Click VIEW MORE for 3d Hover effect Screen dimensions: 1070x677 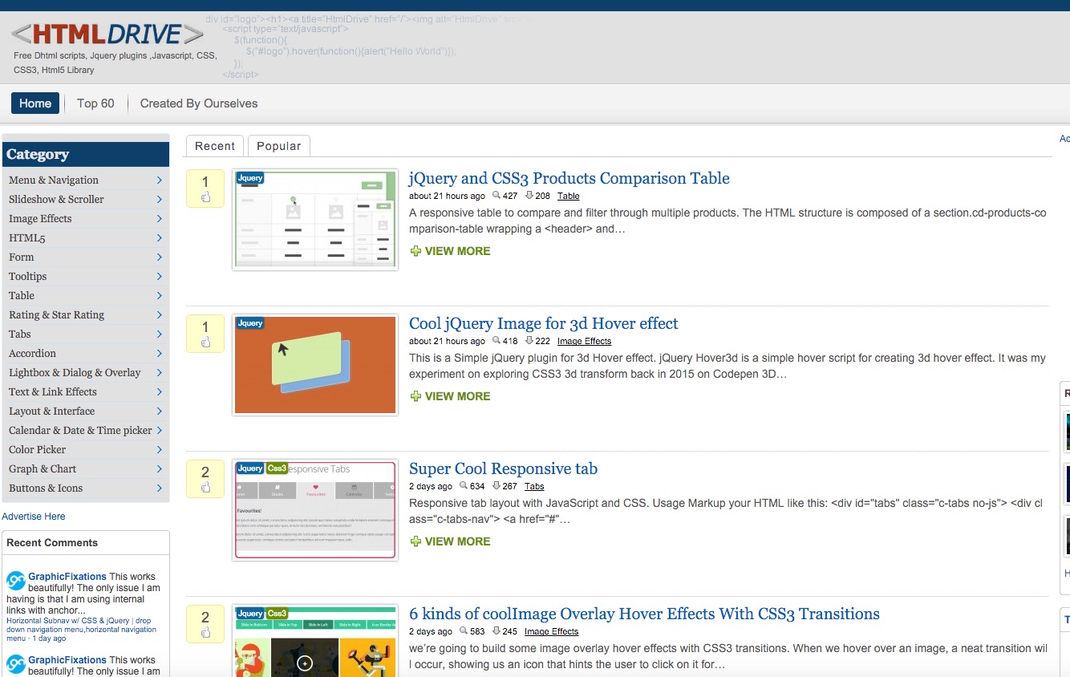point(457,396)
